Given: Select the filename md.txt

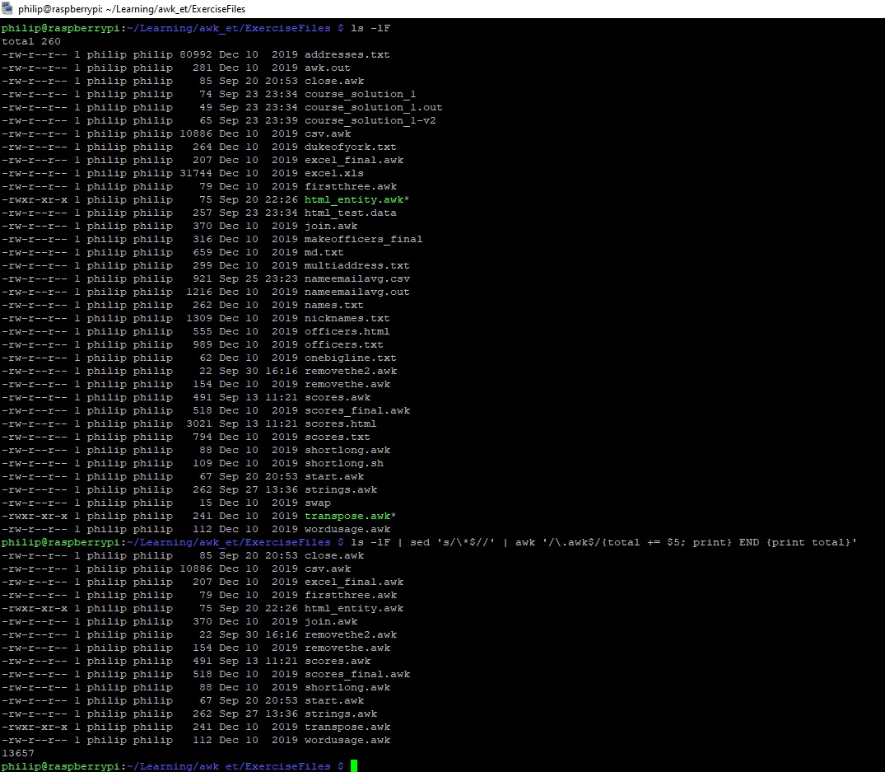Looking at the screenshot, I should 324,252.
